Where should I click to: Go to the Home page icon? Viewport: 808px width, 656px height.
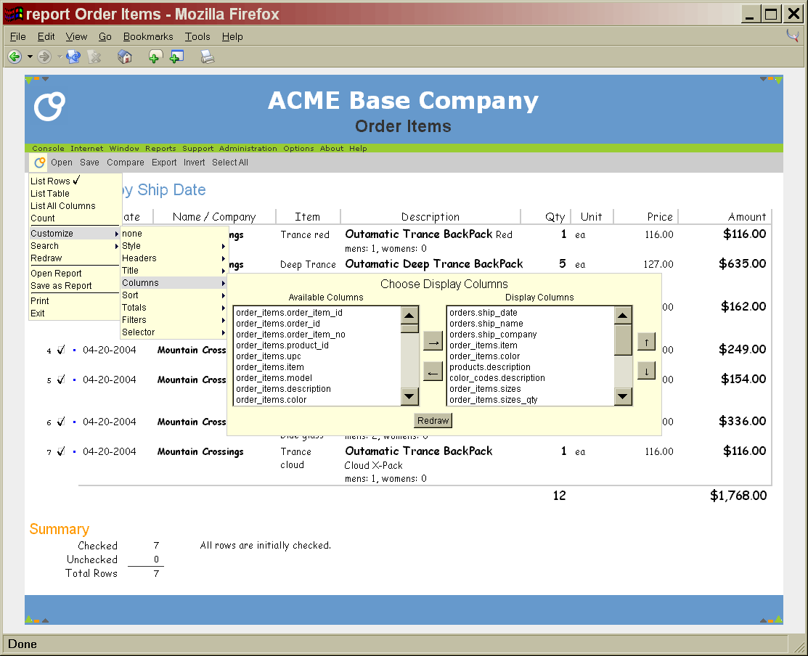click(x=125, y=57)
